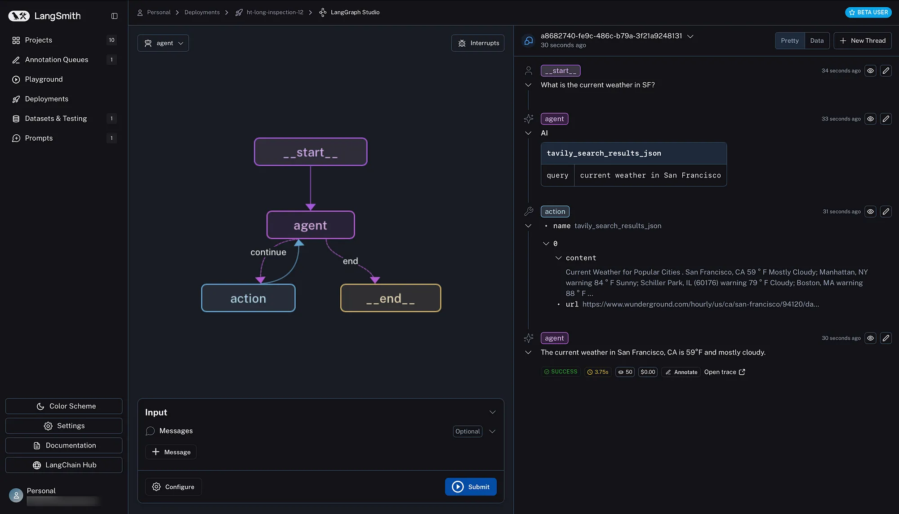This screenshot has width=899, height=514.
Task: Collapse the result item 0
Action: 546,244
